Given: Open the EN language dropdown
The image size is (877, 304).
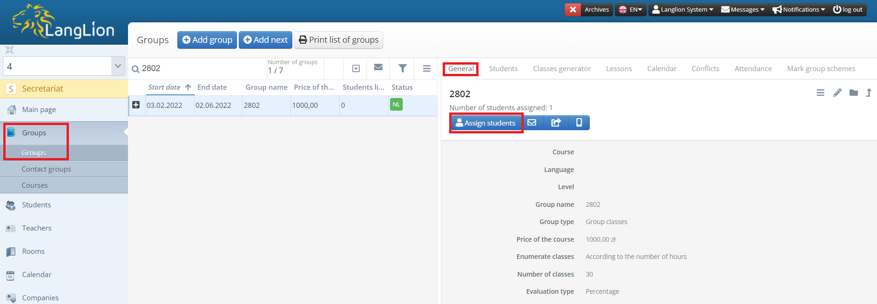Looking at the screenshot, I should click(630, 10).
